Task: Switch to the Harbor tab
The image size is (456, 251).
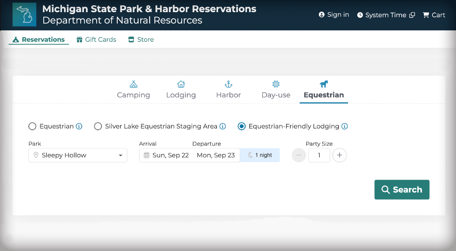Action: [228, 90]
